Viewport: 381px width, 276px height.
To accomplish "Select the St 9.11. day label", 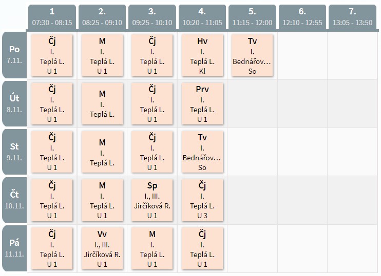I will 14,152.
